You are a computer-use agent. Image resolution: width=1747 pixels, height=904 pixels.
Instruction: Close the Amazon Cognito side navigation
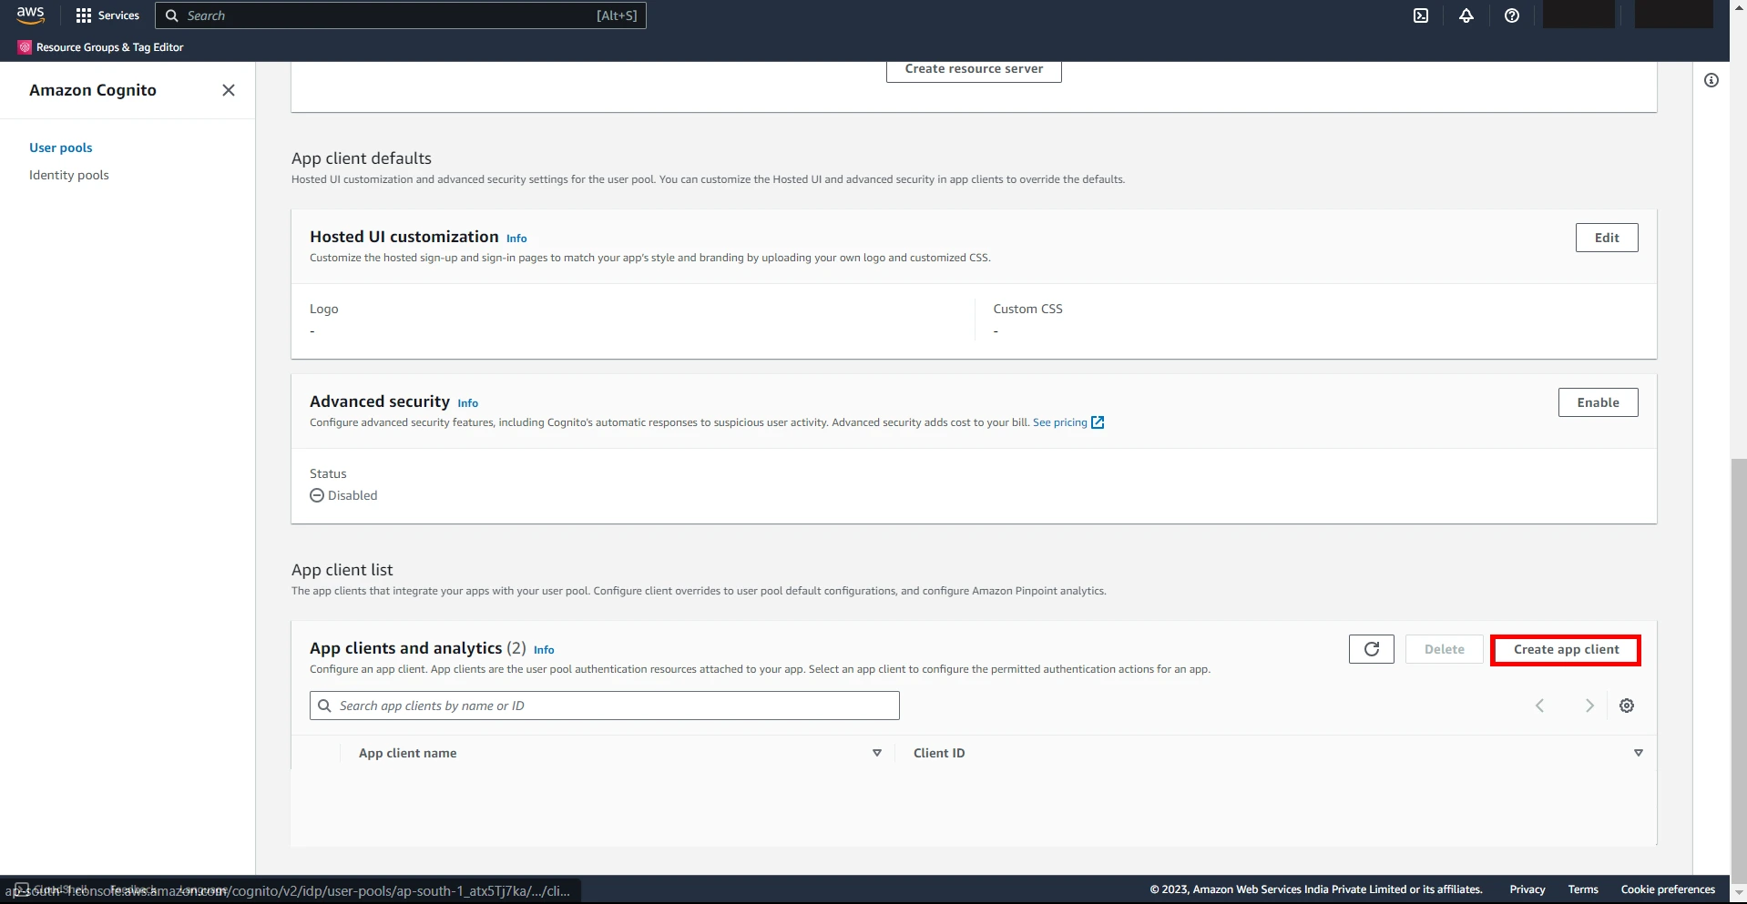tap(229, 90)
